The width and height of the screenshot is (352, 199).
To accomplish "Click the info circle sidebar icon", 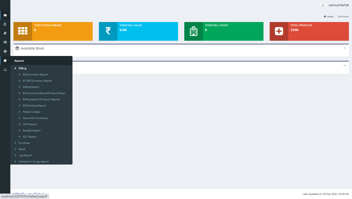I will tap(5, 51).
